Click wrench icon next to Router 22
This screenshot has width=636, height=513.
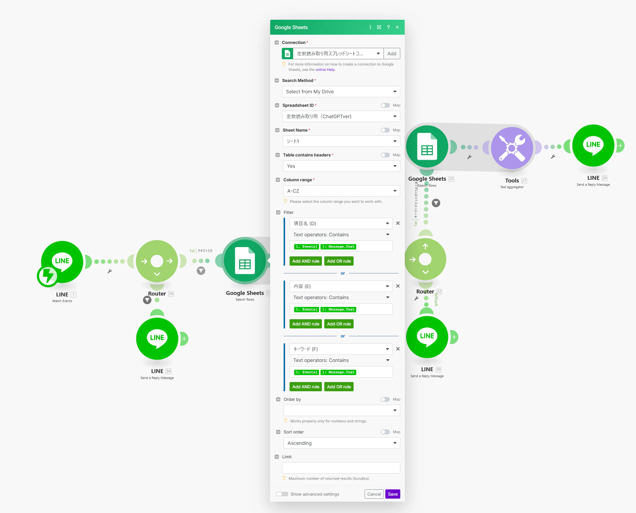pos(416,299)
